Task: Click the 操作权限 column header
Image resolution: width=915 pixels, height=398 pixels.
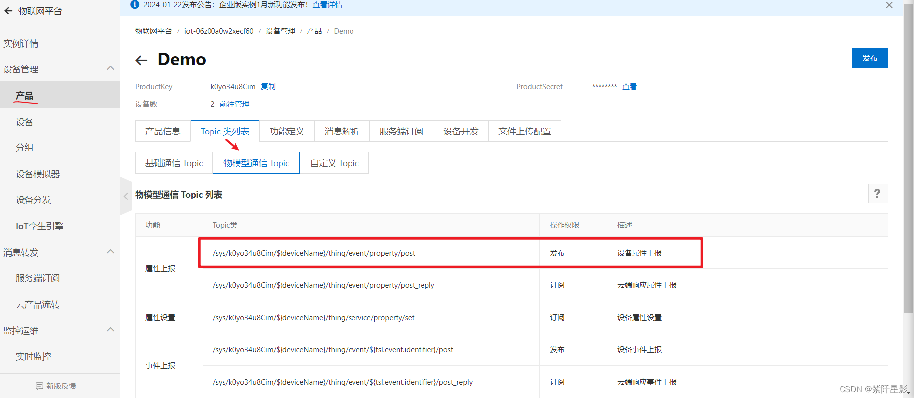Action: (x=564, y=225)
